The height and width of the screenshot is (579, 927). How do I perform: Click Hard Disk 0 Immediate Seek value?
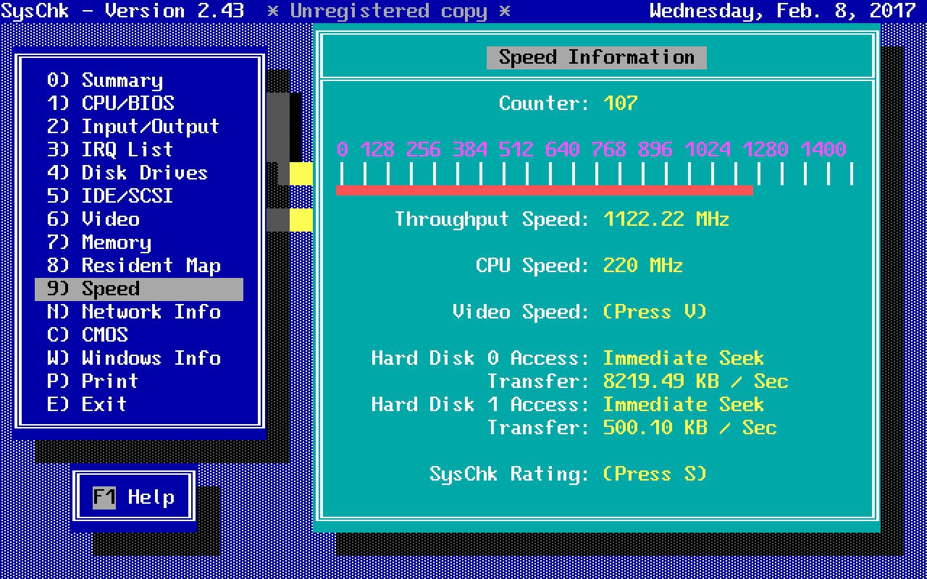(x=684, y=358)
